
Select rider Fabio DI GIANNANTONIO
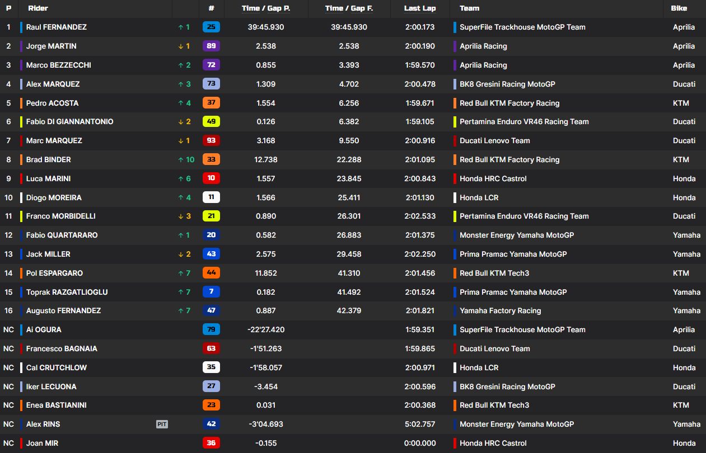[70, 121]
